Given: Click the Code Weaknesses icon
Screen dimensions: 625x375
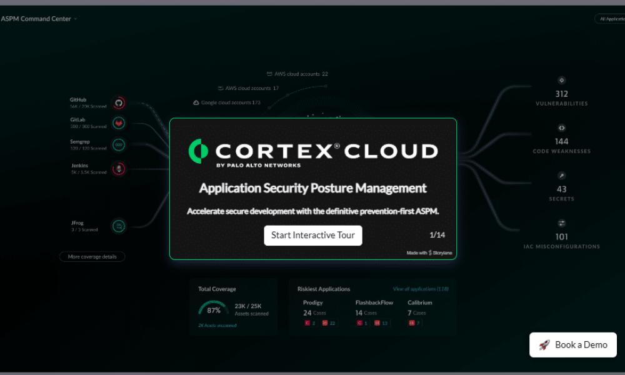Looking at the screenshot, I should pos(562,128).
